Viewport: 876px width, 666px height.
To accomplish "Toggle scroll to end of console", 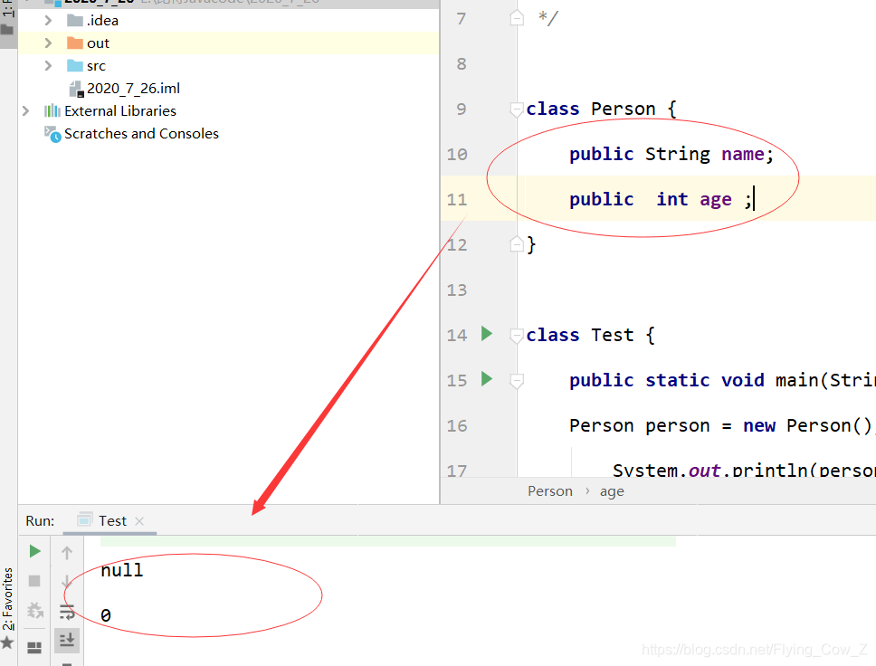I will point(67,641).
